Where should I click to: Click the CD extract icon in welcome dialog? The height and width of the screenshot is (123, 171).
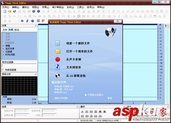tap(58, 76)
